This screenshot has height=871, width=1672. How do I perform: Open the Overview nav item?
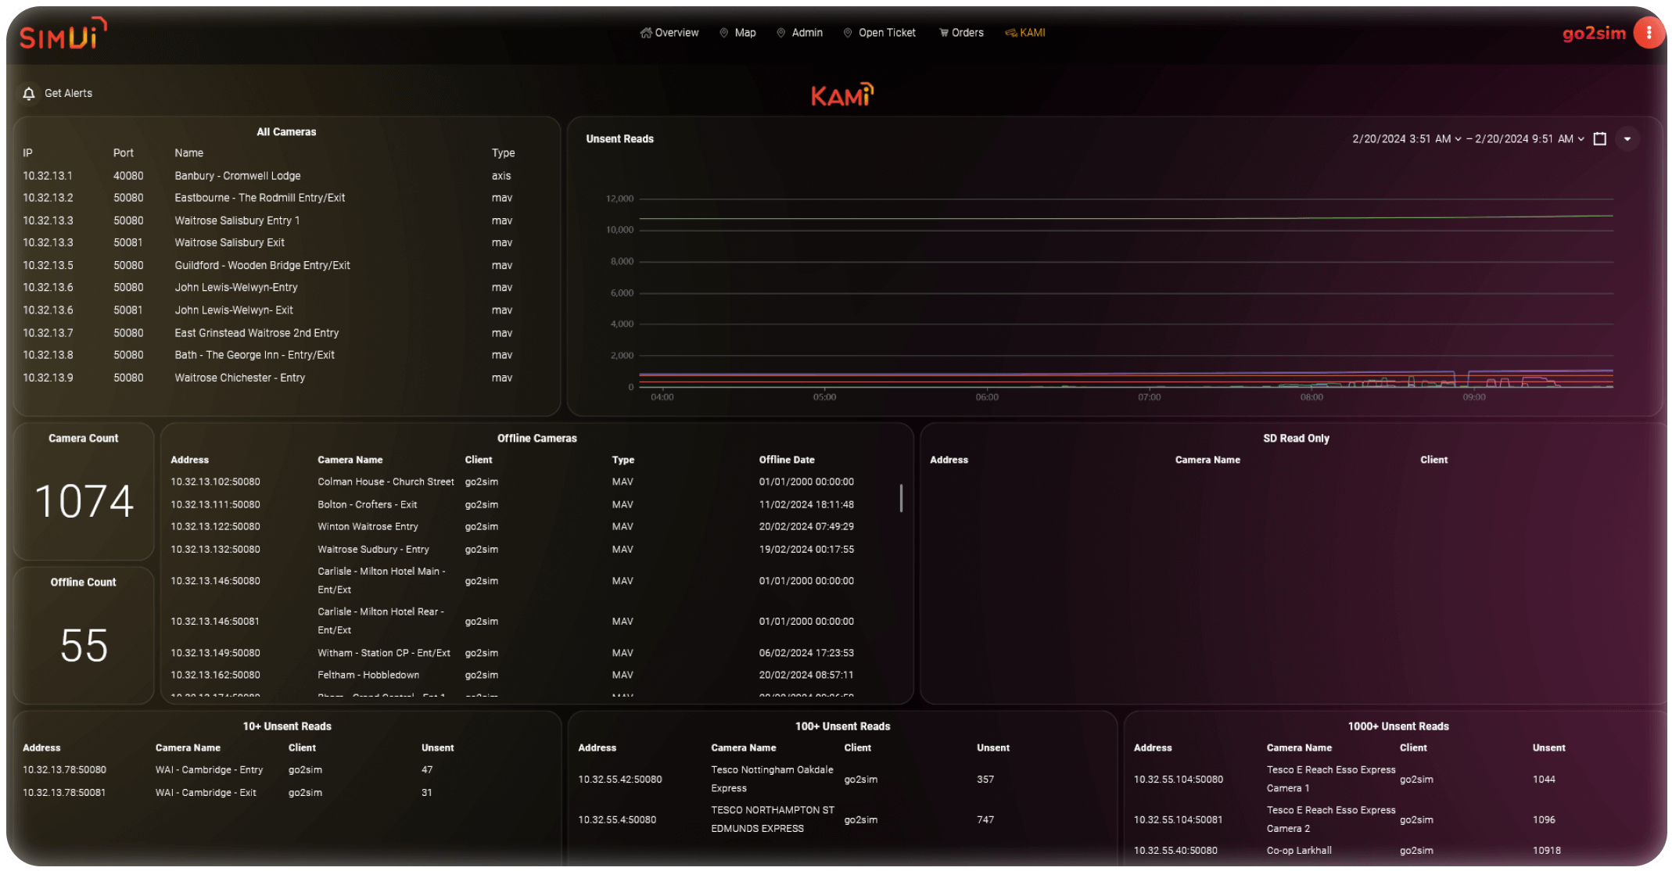pos(669,33)
